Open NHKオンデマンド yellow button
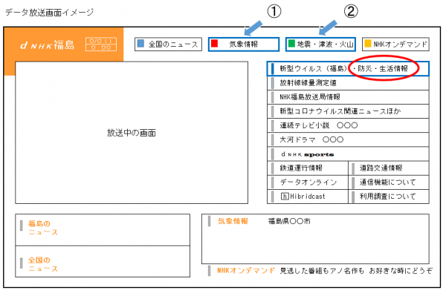Image resolution: width=446 pixels, height=290 pixels. coord(395,45)
